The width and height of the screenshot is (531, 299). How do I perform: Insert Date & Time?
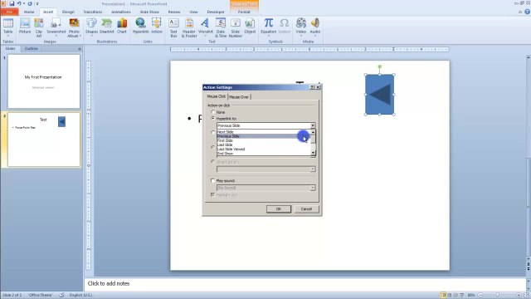pos(221,27)
